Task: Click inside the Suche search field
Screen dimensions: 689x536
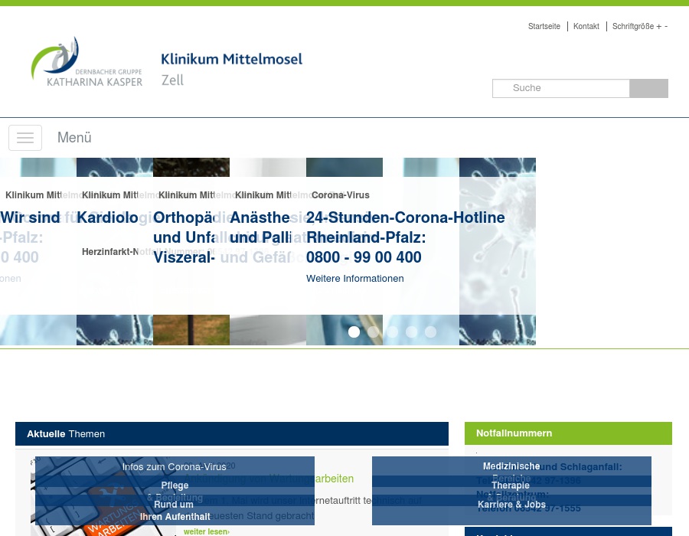Action: coord(561,88)
